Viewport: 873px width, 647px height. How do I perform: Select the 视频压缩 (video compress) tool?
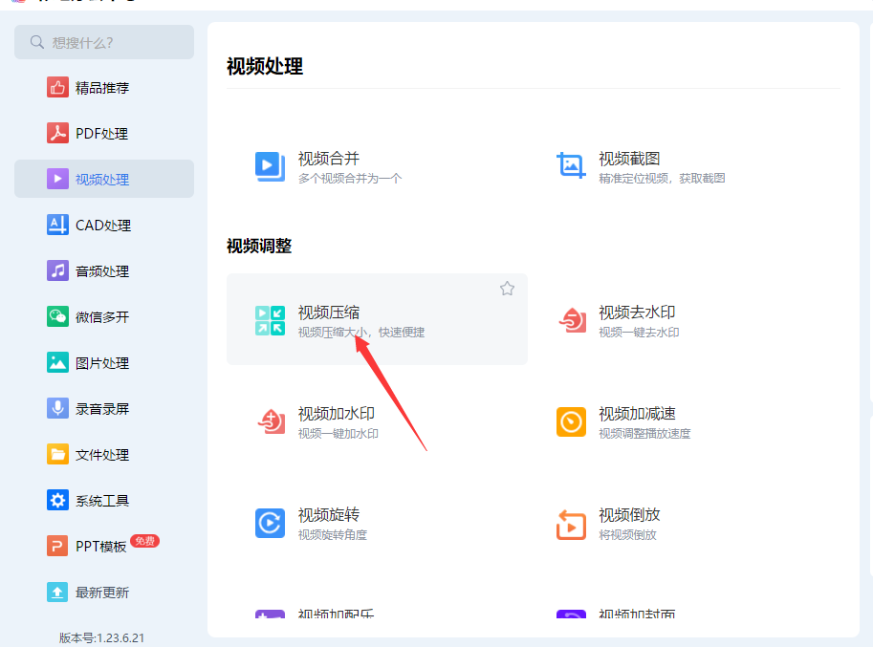(x=330, y=320)
